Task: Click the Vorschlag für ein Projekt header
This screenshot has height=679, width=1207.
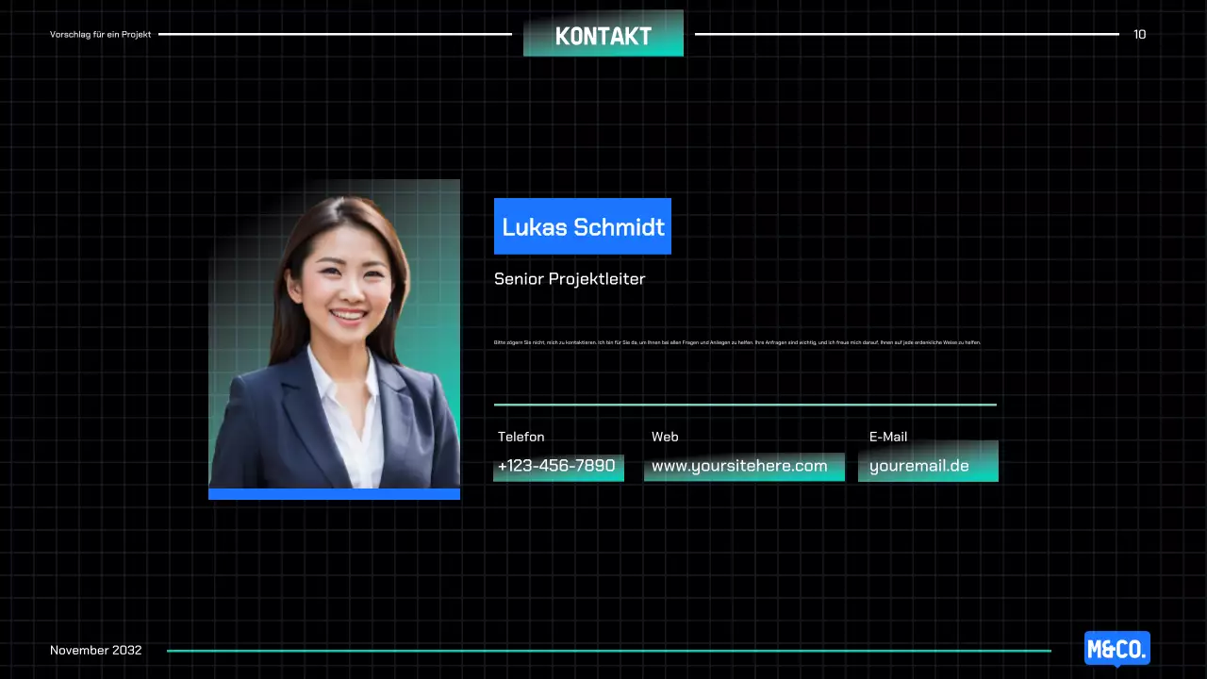Action: click(100, 35)
